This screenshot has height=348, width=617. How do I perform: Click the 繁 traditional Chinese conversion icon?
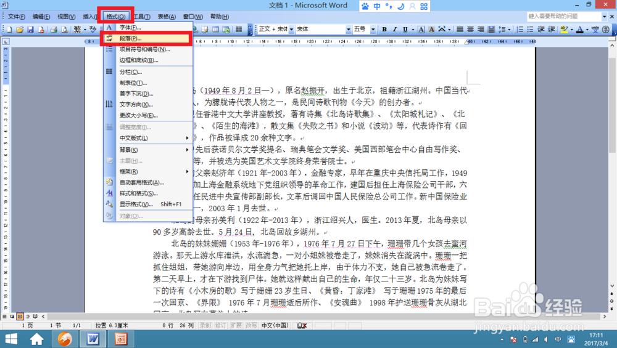[x=77, y=30]
